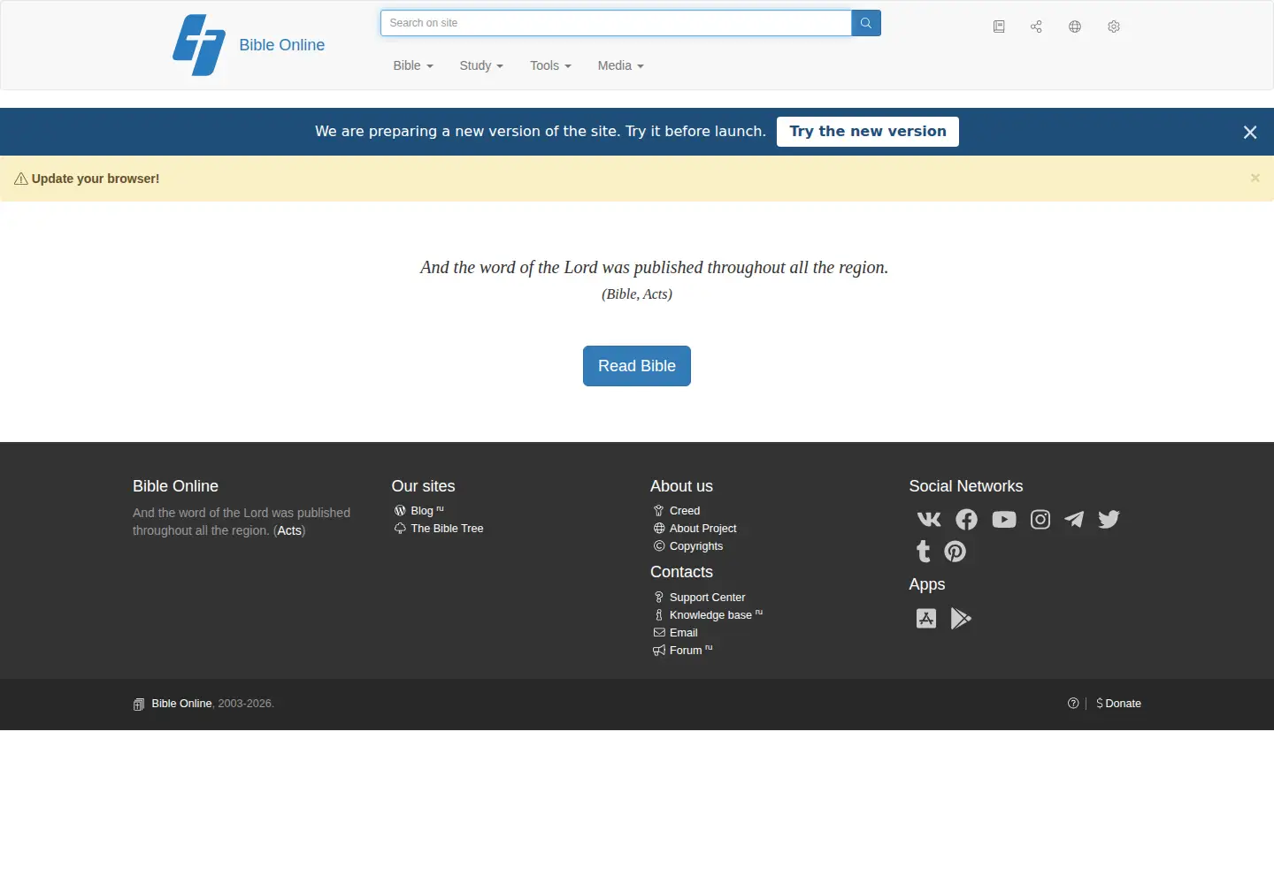Click the help question mark icon in footer
This screenshot has height=884, width=1274.
pos(1073,704)
